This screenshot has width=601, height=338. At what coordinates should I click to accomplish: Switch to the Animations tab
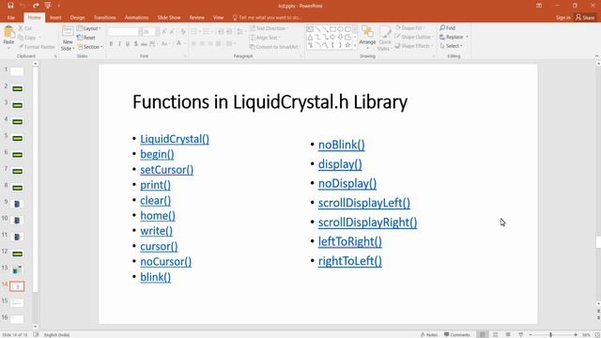(136, 18)
